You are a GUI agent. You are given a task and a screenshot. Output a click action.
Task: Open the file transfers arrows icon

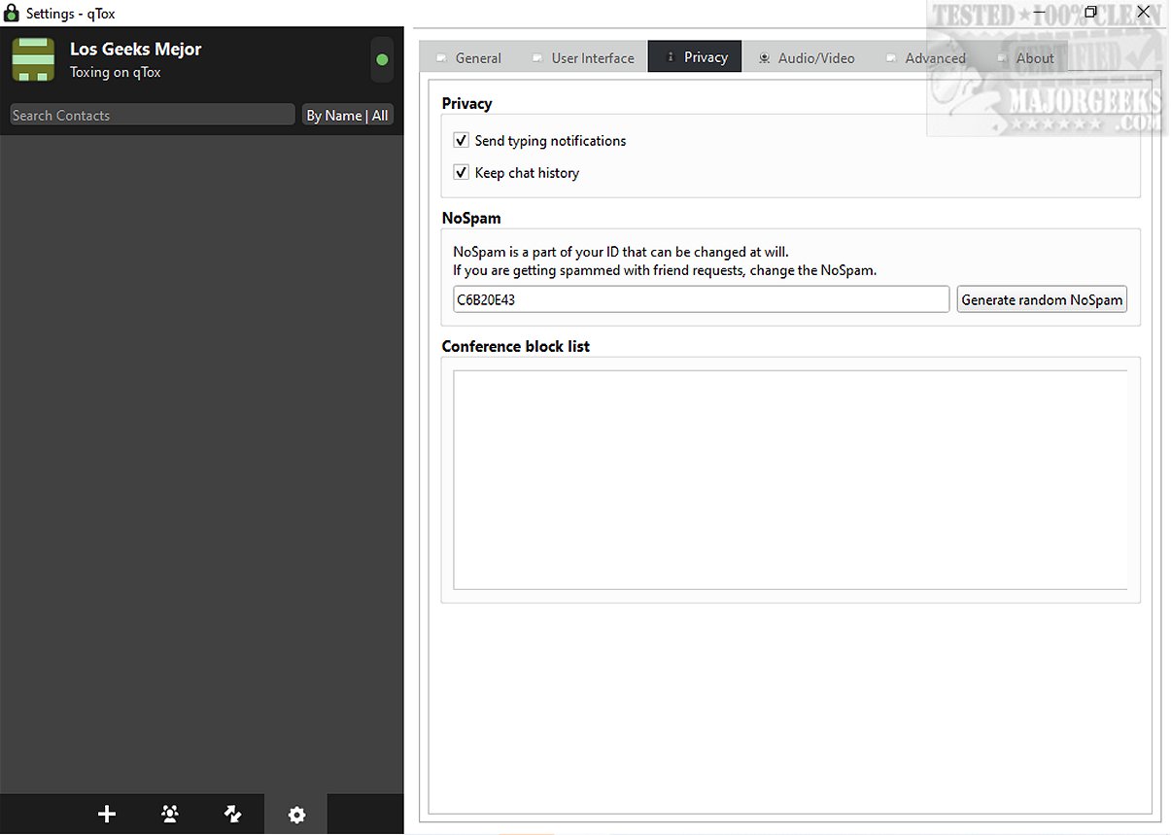click(233, 815)
